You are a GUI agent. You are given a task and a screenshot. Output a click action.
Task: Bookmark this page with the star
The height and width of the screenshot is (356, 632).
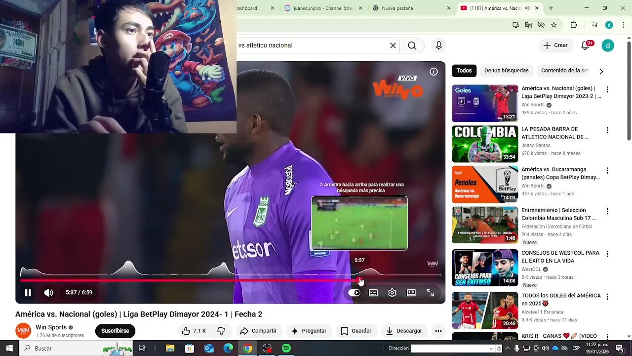(554, 25)
